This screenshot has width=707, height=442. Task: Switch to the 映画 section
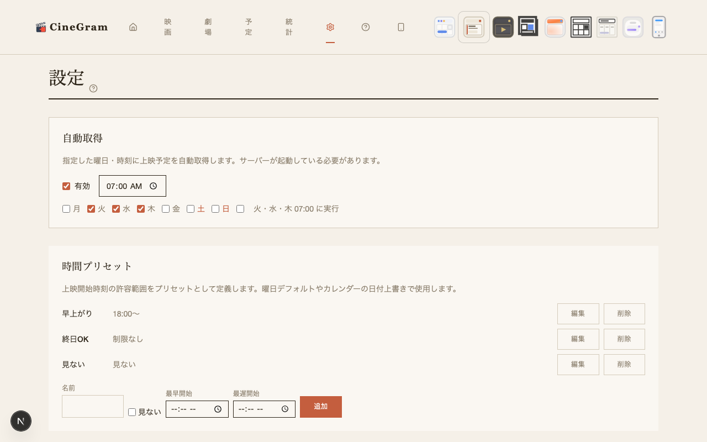(167, 27)
